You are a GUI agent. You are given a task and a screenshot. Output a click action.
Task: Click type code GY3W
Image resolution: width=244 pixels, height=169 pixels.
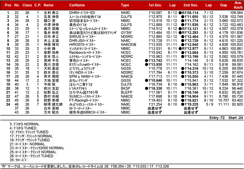pos(126,33)
